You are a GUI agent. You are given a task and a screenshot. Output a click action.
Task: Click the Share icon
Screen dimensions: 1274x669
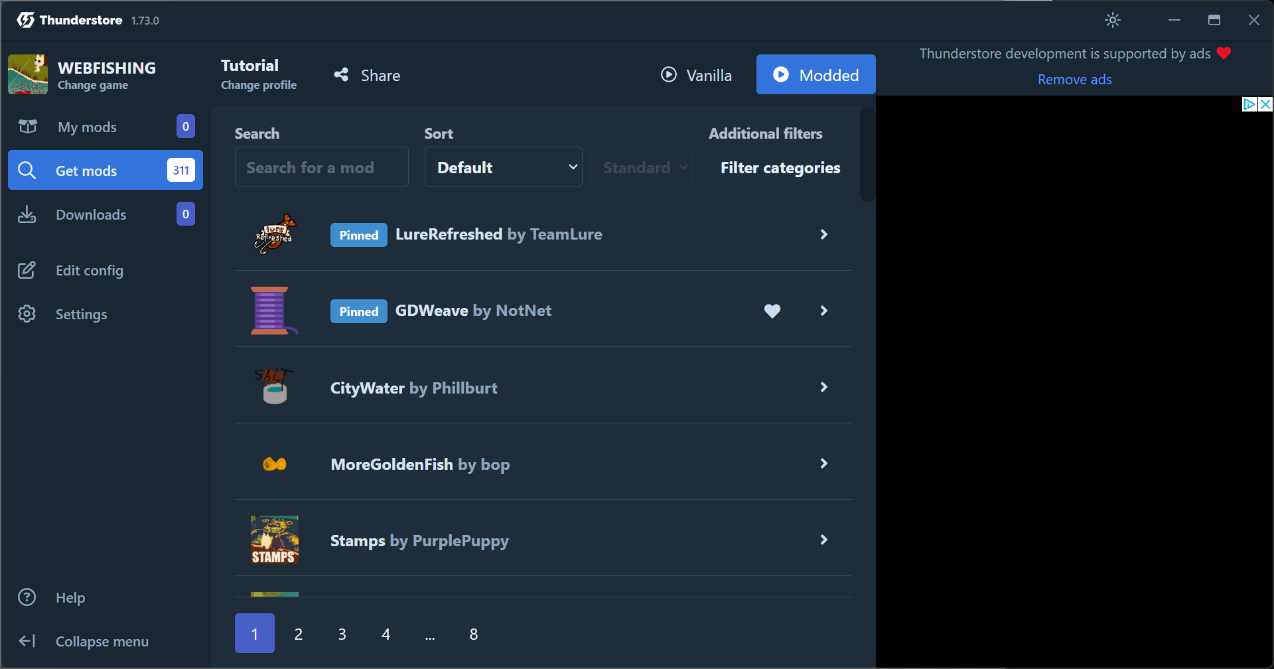pos(341,75)
